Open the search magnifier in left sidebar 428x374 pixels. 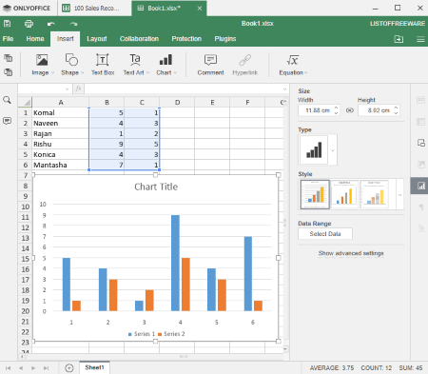click(7, 100)
